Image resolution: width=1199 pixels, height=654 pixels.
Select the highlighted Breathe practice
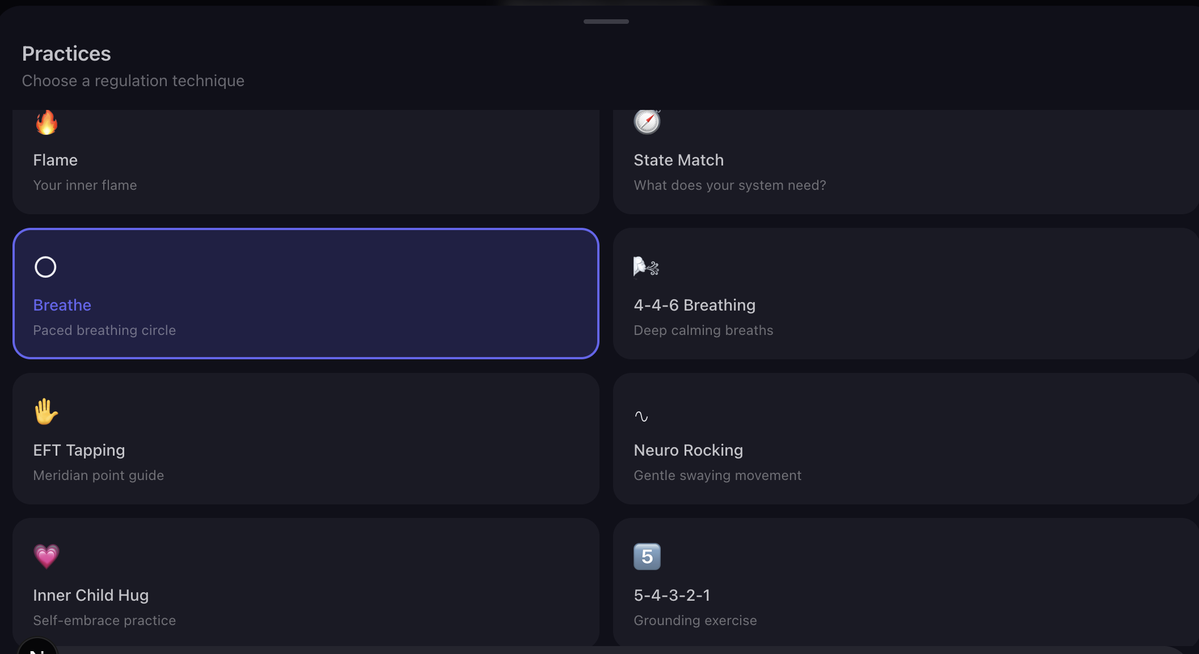306,294
